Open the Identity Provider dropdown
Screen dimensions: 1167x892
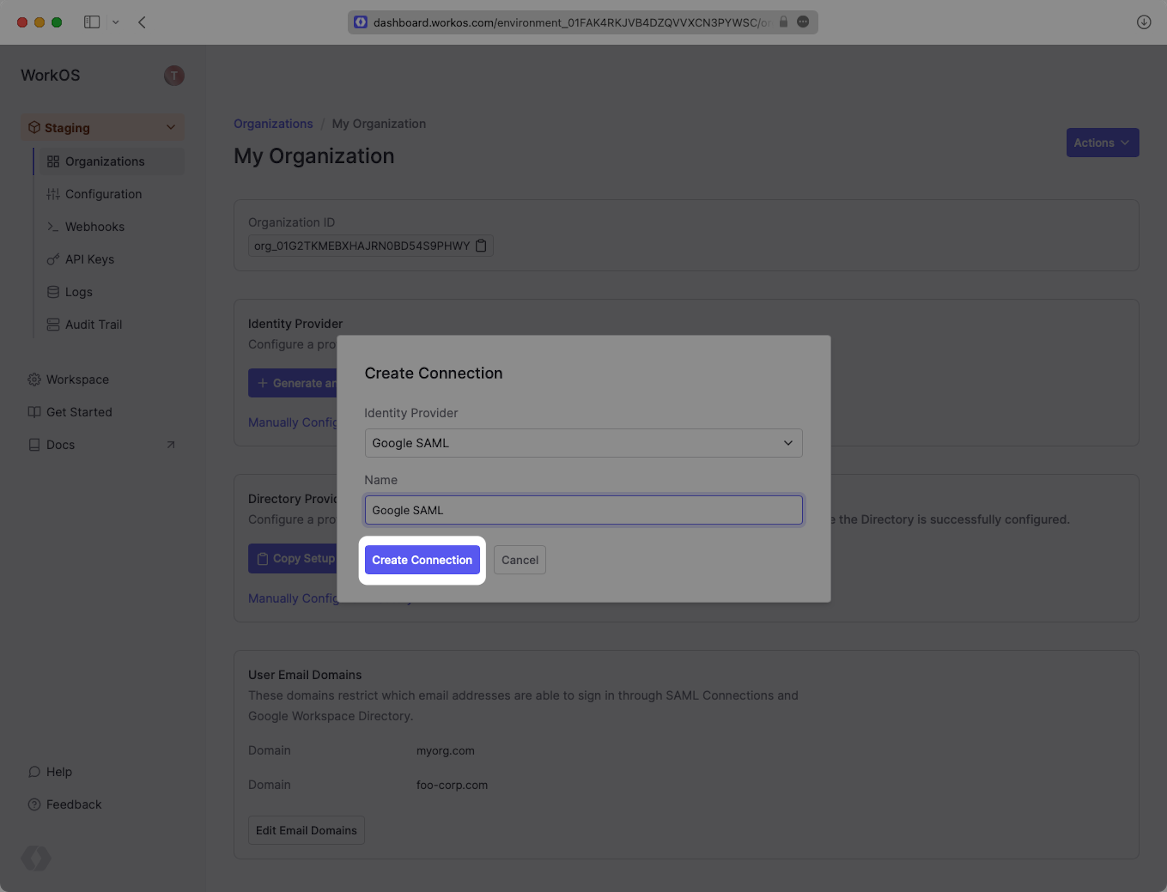[583, 443]
